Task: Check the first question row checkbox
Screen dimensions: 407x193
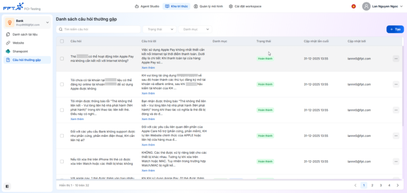Action: 62,59
